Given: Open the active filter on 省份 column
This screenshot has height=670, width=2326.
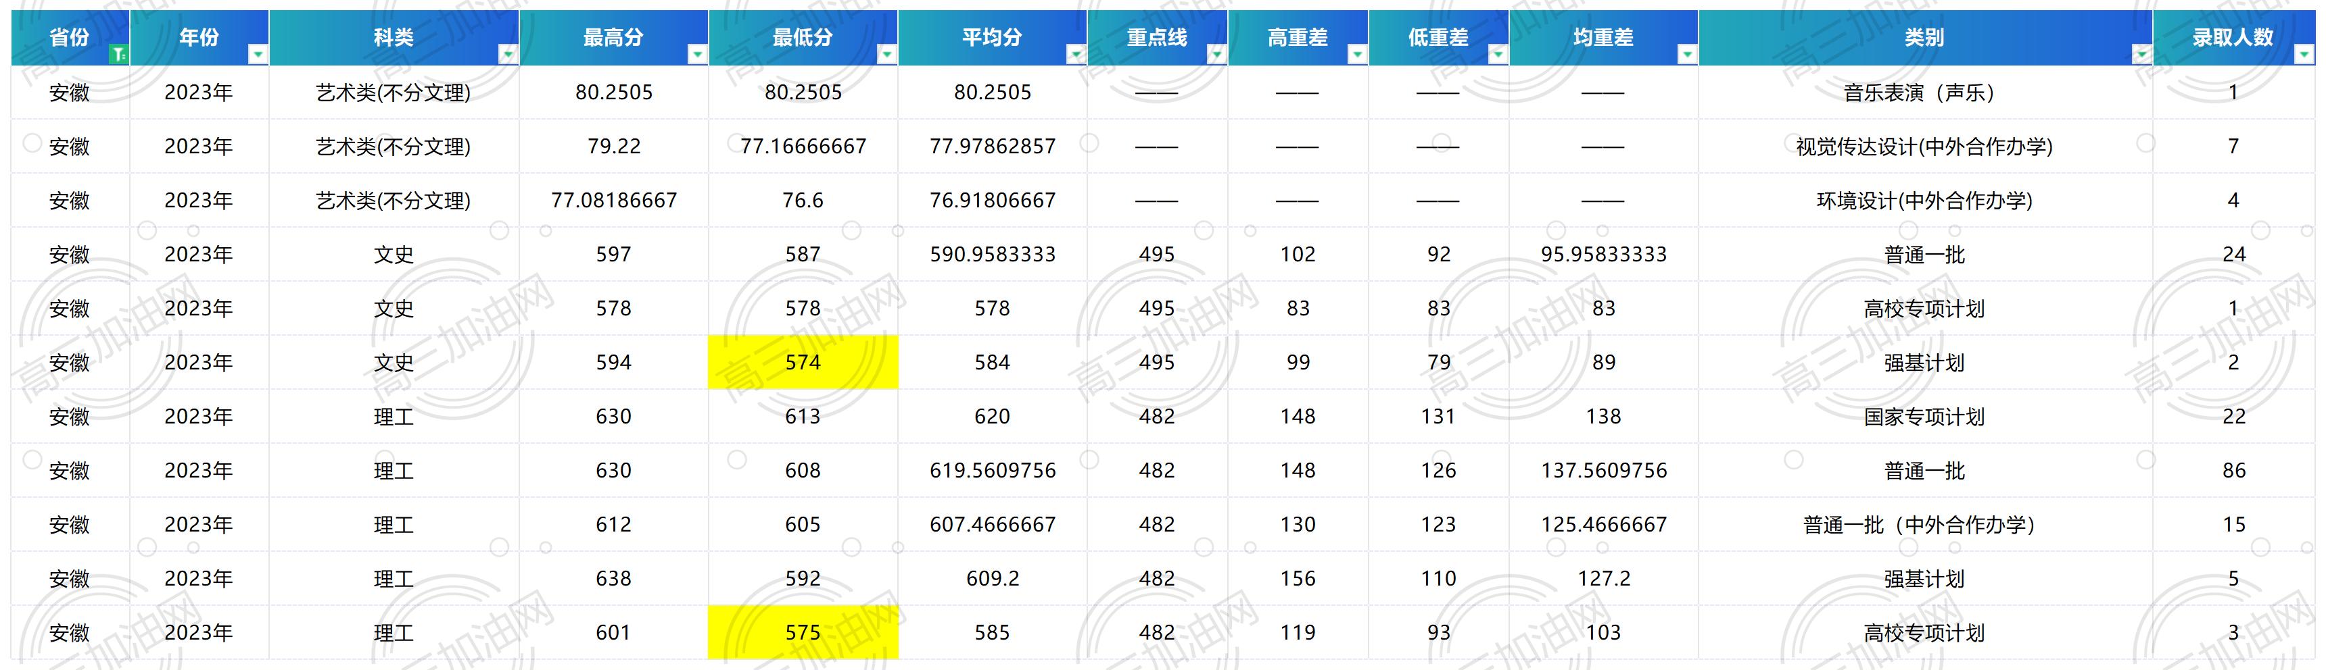Looking at the screenshot, I should pos(119,55).
